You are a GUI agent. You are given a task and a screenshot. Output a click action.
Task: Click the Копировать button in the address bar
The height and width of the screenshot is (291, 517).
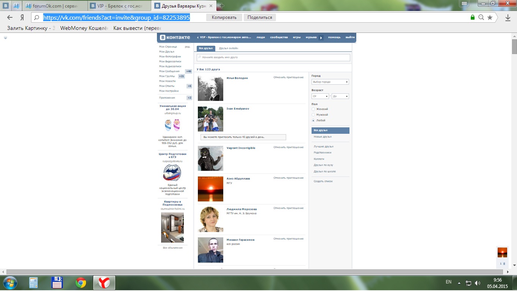224,17
